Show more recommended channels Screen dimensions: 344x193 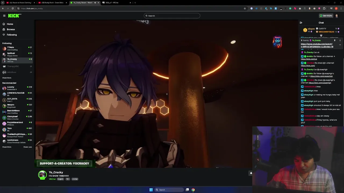point(7,147)
